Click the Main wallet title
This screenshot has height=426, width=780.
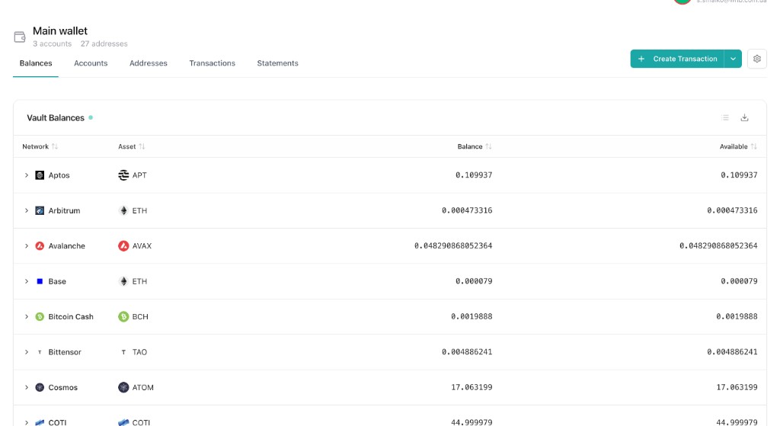point(60,30)
